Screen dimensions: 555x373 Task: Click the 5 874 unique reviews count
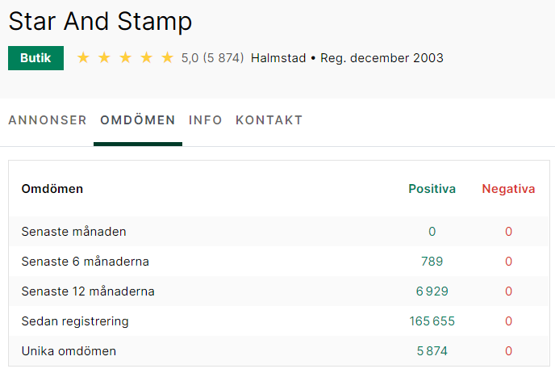[x=432, y=351]
